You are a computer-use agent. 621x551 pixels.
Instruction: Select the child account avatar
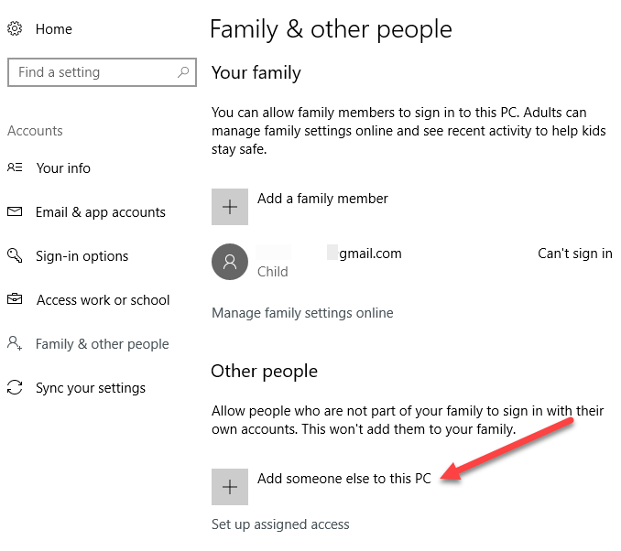(229, 262)
